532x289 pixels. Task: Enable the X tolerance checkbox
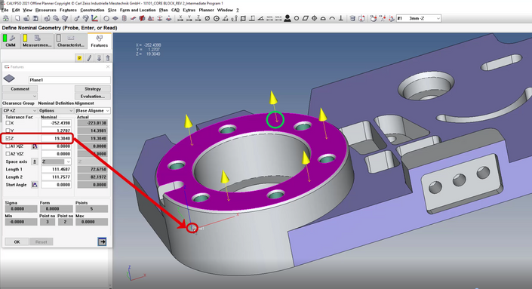point(8,123)
